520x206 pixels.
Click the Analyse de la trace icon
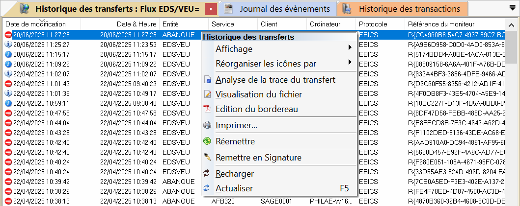pyautogui.click(x=207, y=80)
